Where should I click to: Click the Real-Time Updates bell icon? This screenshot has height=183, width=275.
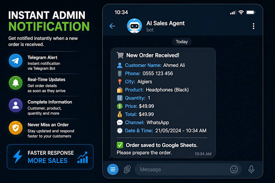pos(16,83)
